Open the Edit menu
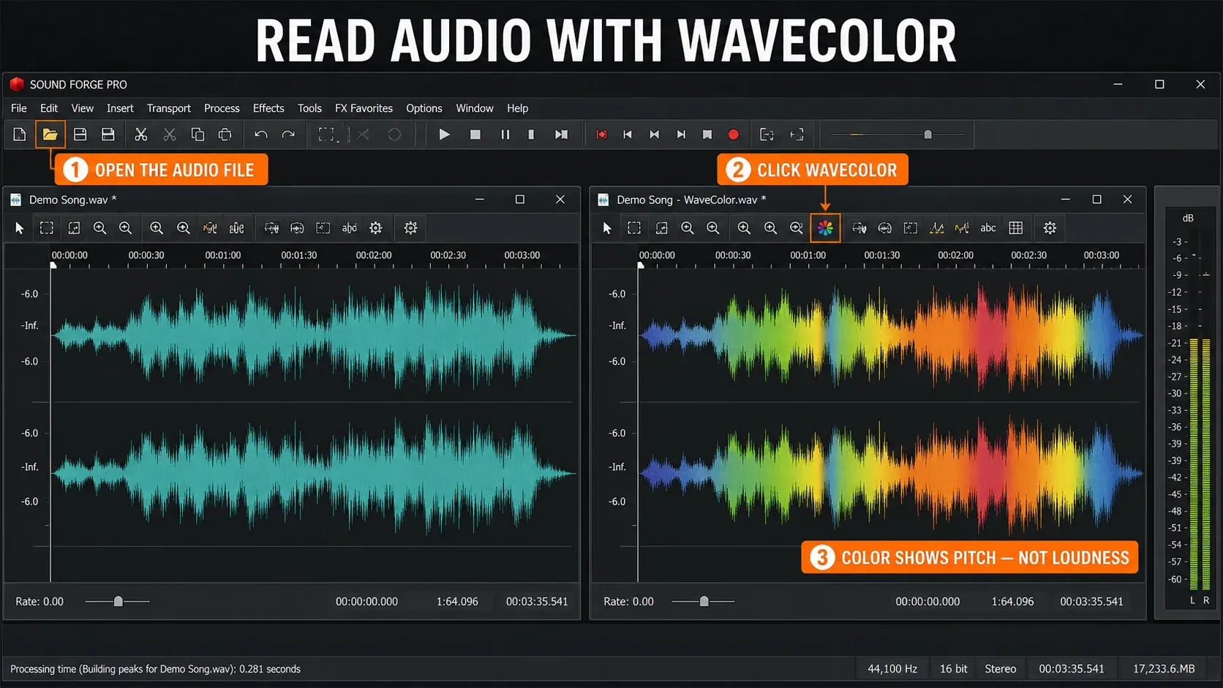 point(49,108)
